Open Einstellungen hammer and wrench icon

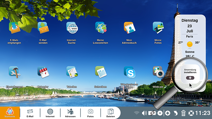tap(14, 72)
